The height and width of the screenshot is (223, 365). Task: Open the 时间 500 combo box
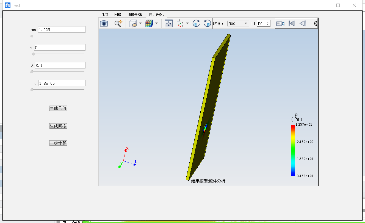click(x=238, y=24)
